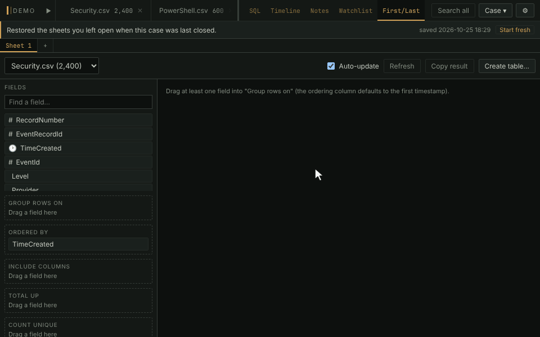Open the settings gear icon
Image resolution: width=540 pixels, height=337 pixels.
pos(525,11)
